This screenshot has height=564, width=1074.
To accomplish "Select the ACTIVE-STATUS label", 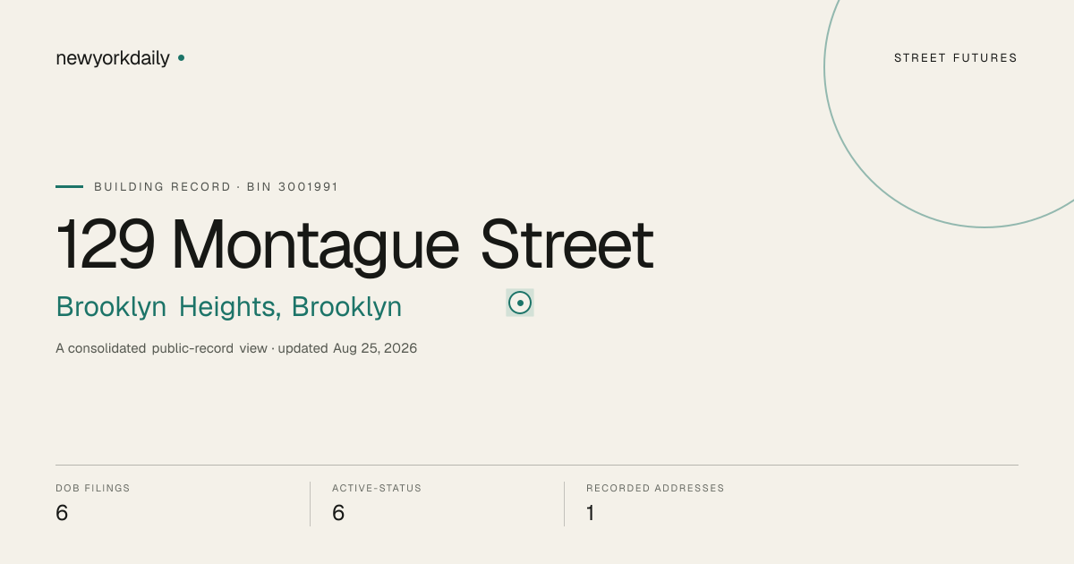I will [x=377, y=488].
